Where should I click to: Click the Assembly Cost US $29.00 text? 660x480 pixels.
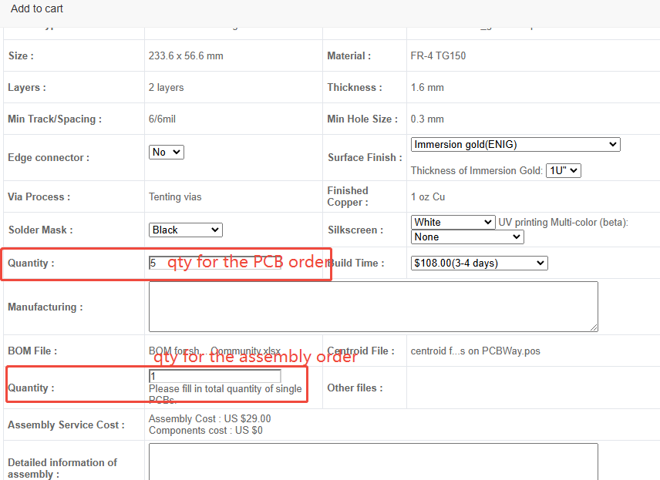pyautogui.click(x=210, y=419)
